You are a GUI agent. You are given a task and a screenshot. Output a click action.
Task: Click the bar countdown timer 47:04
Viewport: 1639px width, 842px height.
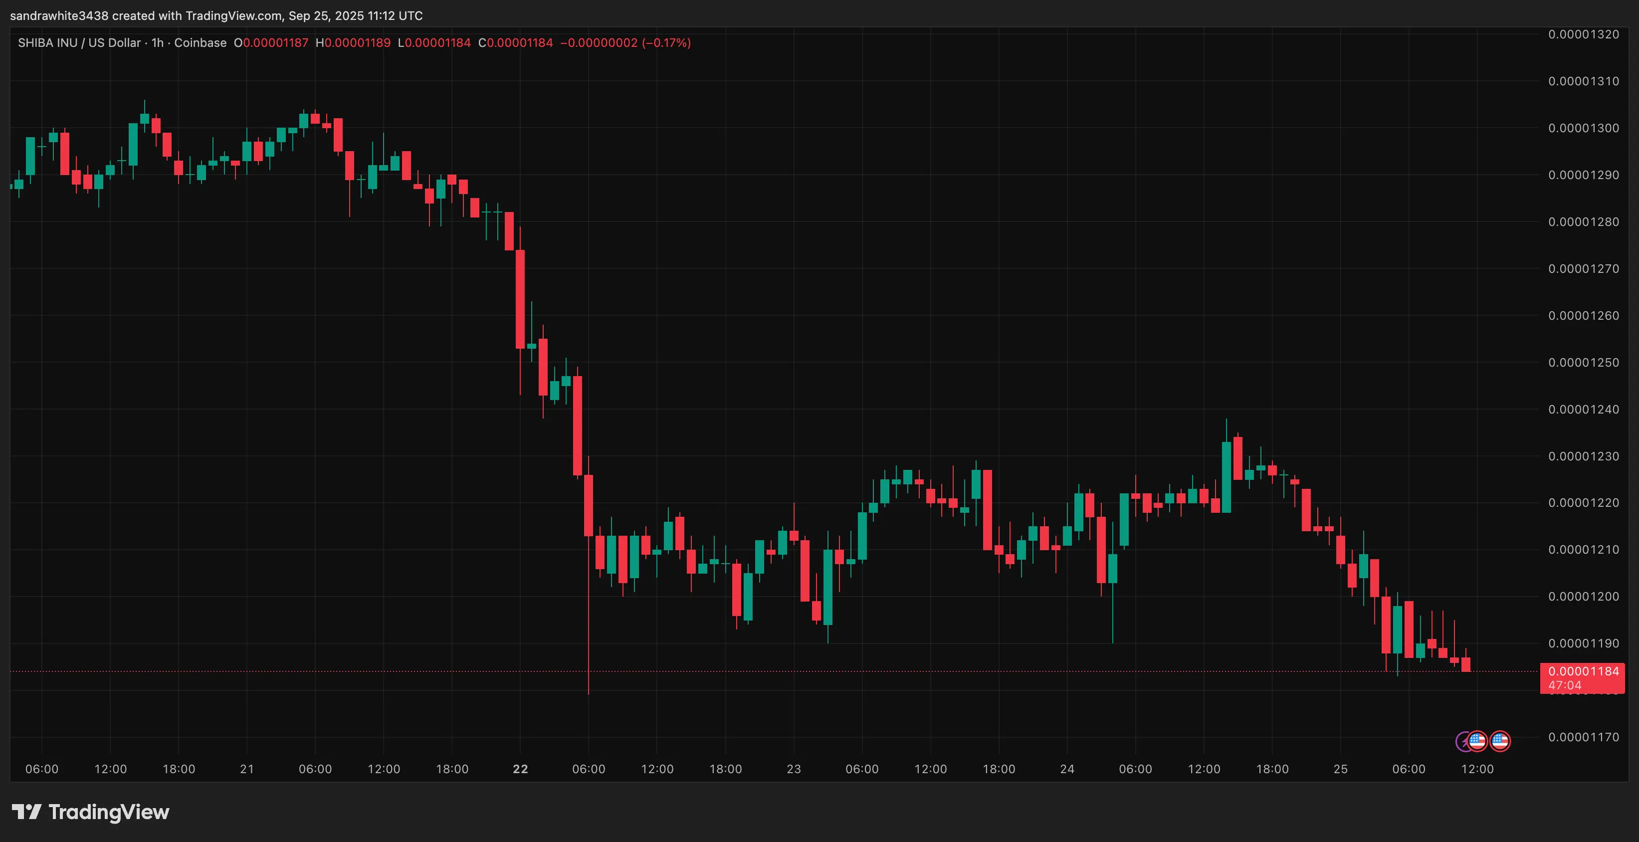(1565, 685)
